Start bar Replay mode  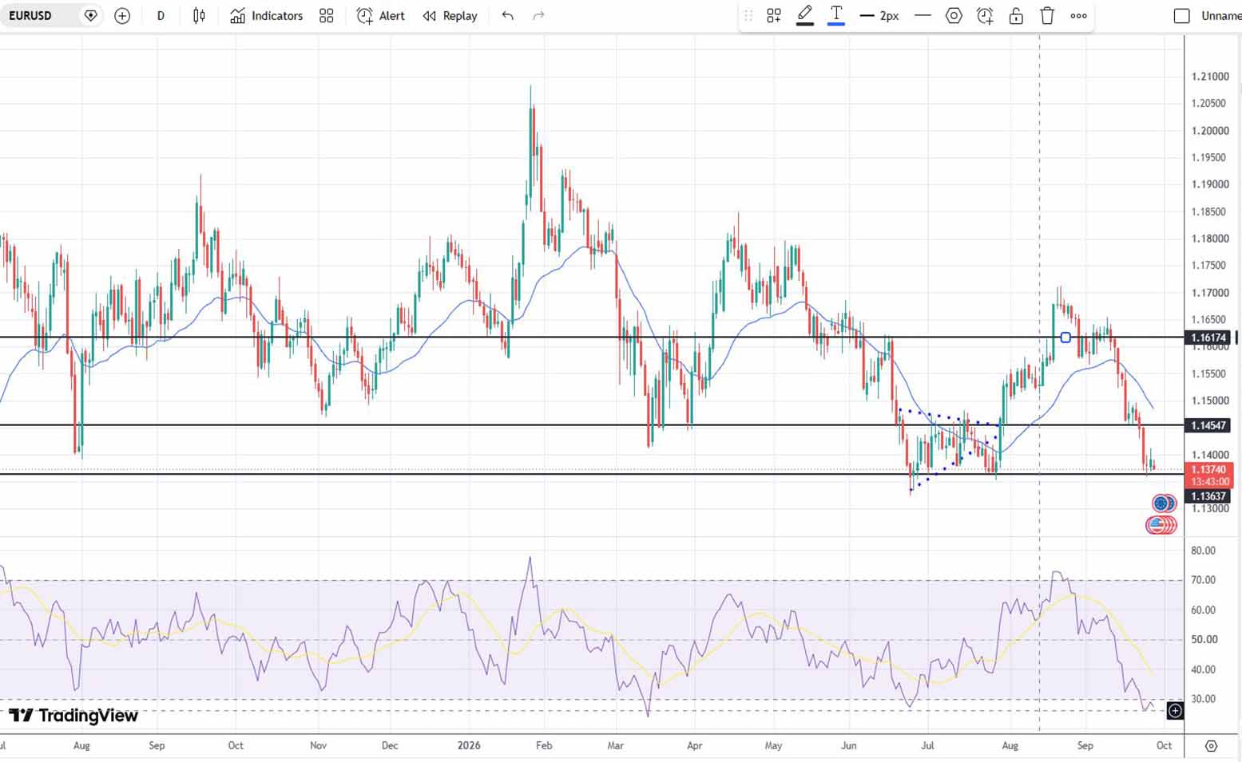pos(450,16)
